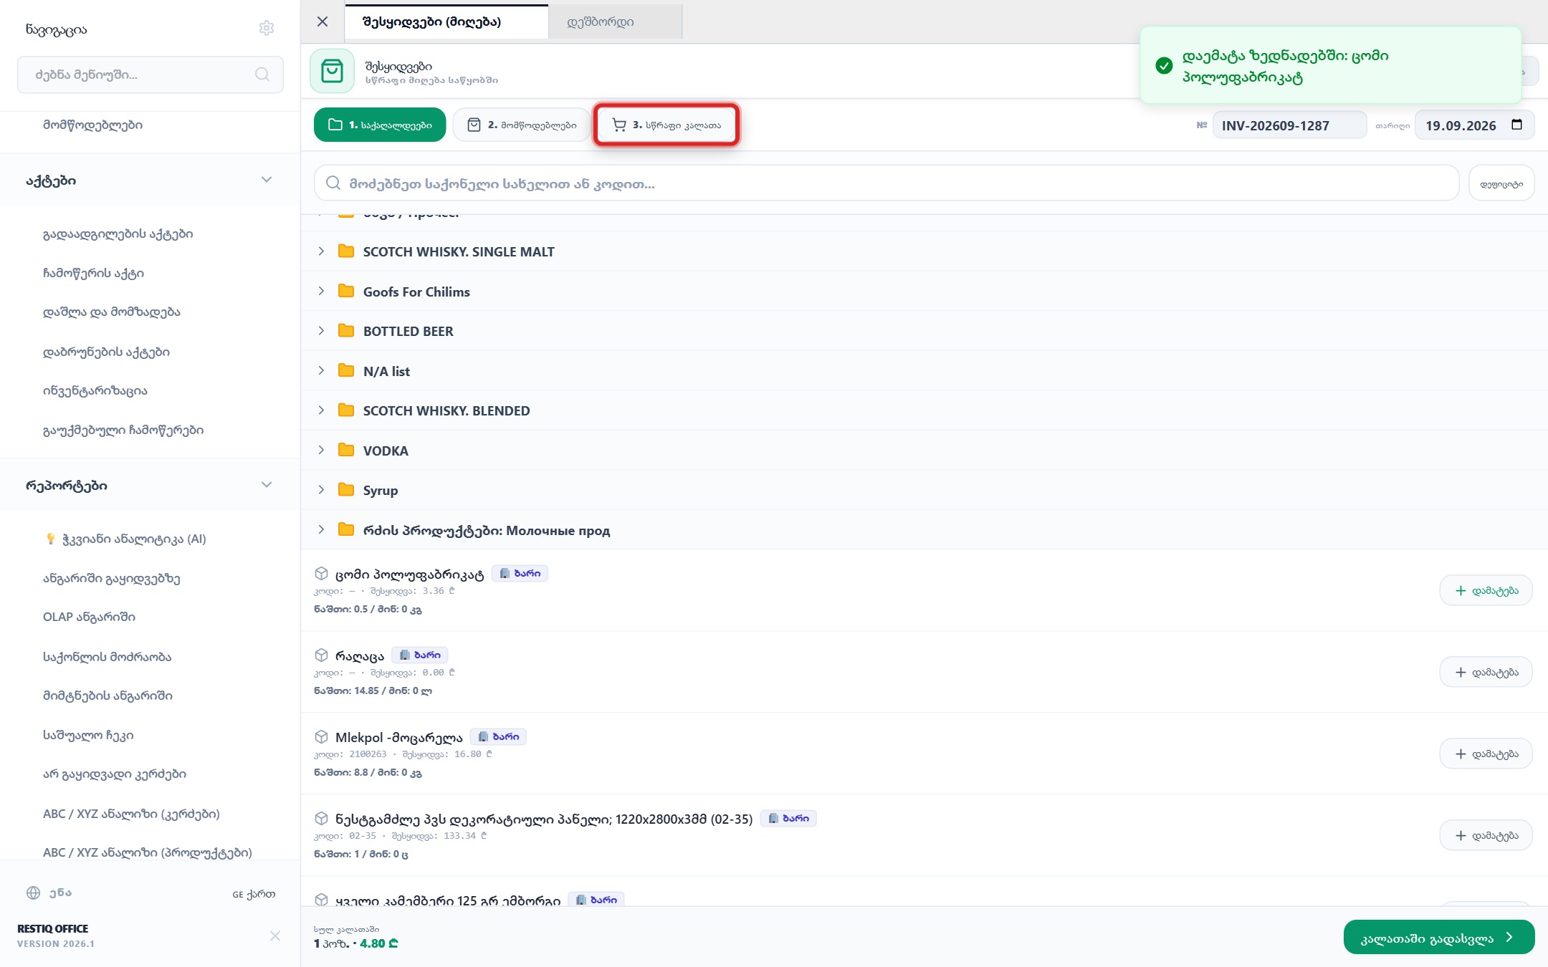Open საშუალო ჩეკი report
This screenshot has width=1548, height=967.
point(88,735)
